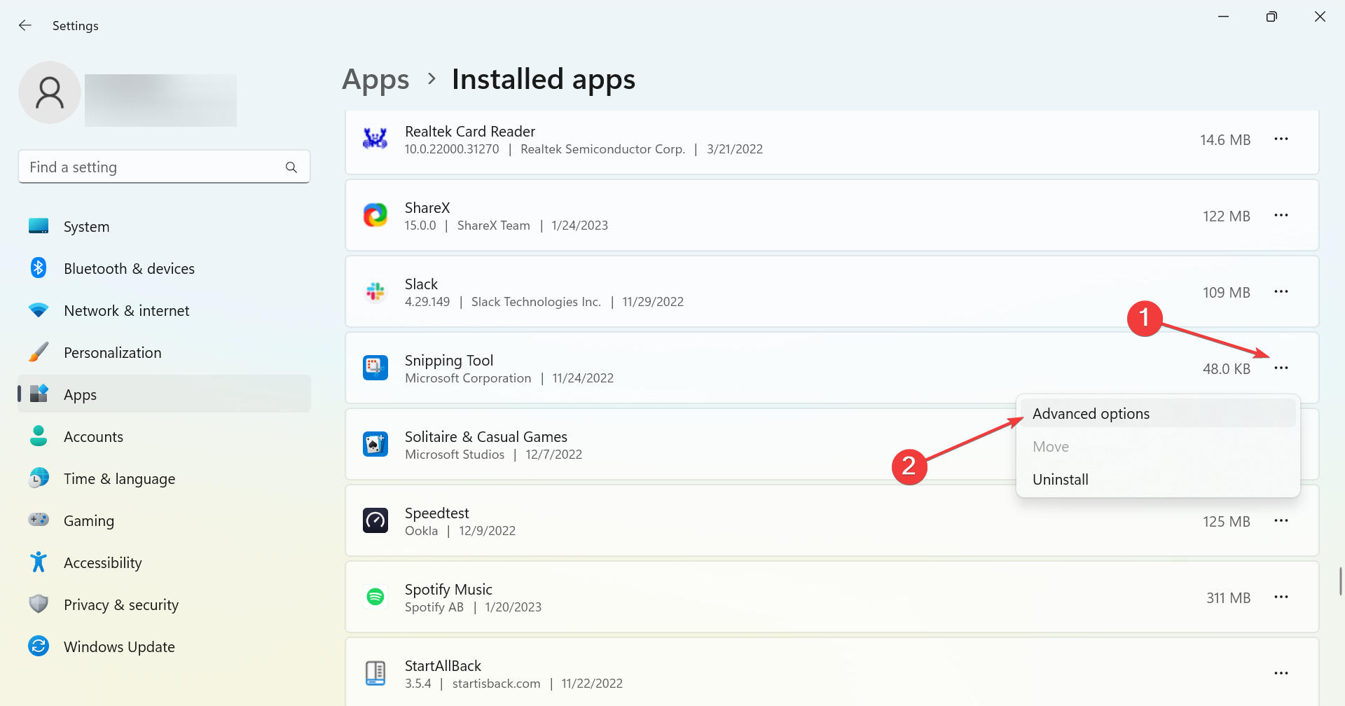Click the Solitaire & Casual Games icon

(375, 444)
